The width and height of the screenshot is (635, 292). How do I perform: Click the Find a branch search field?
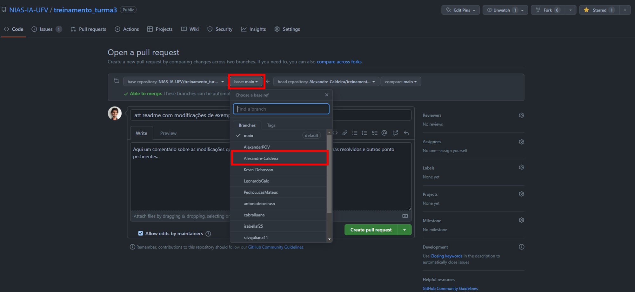pyautogui.click(x=281, y=109)
